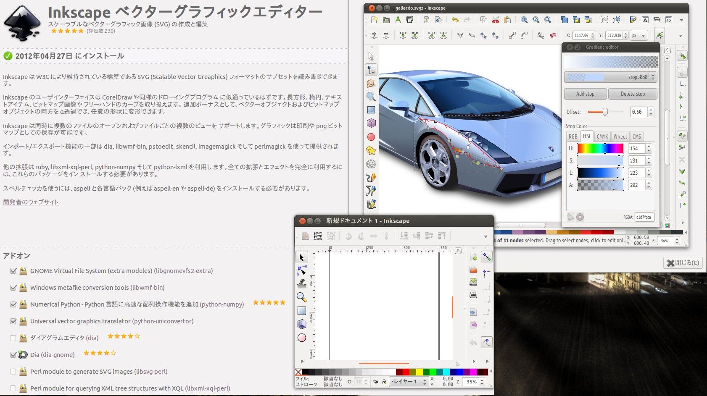Select the Node edit tool in small window
The height and width of the screenshot is (396, 707).
point(302,270)
